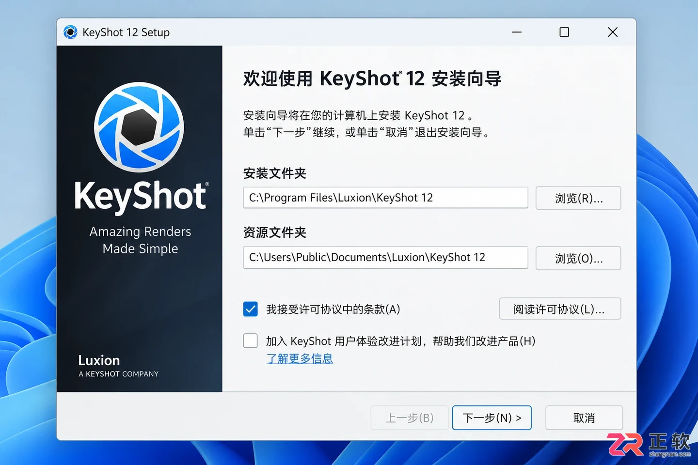Click the 我接受许可协议中的条款(A) label text
Screen dimensions: 698x465
click(x=333, y=310)
